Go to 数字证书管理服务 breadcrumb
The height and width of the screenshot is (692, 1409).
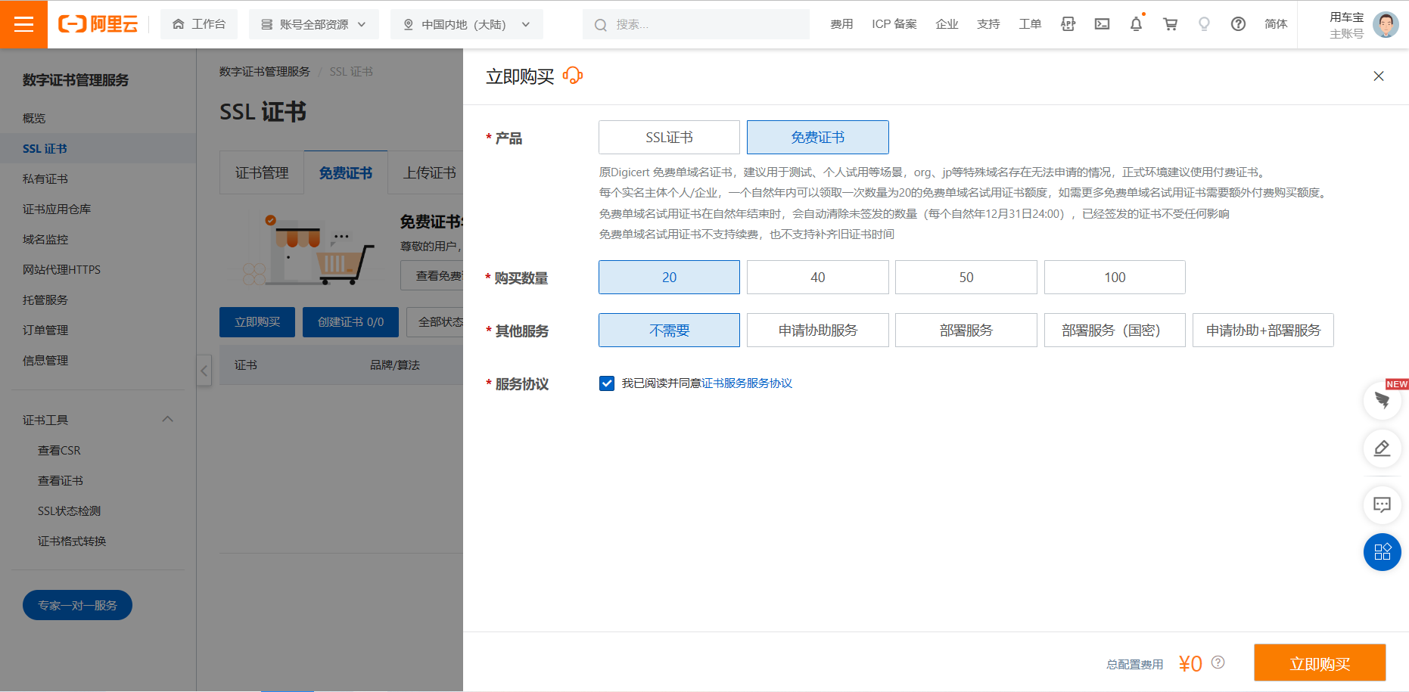coord(265,72)
